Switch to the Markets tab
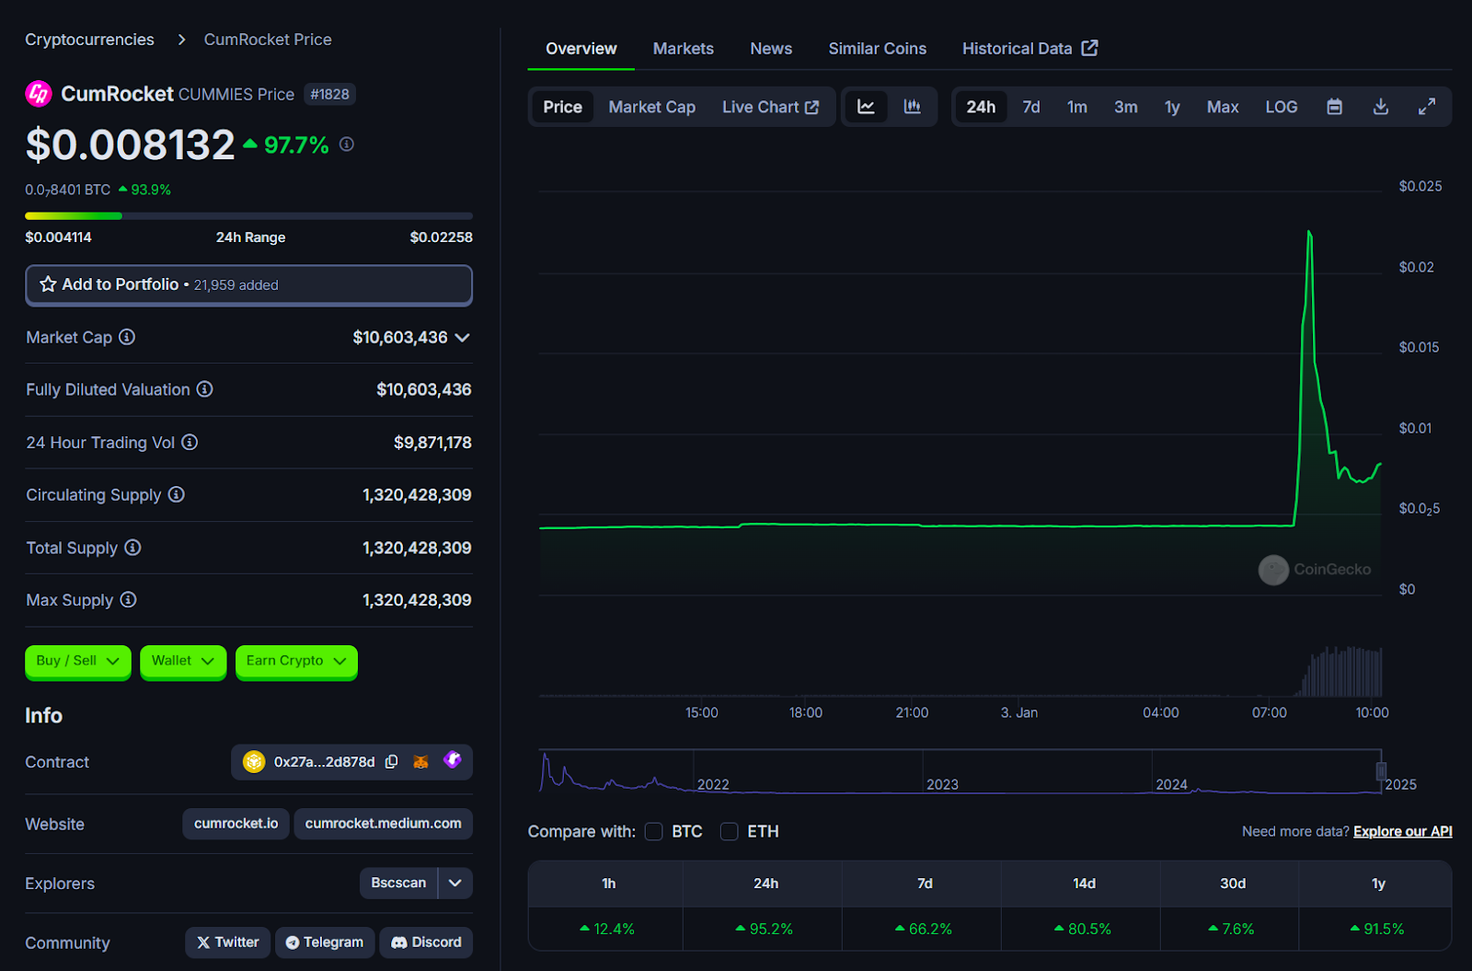 point(684,49)
